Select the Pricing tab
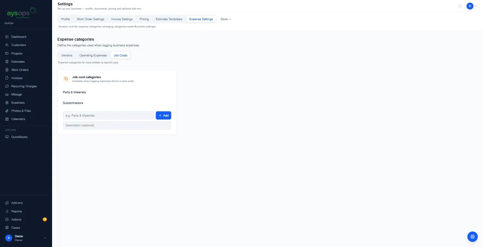Viewport: 483px width, 247px height. tap(144, 19)
